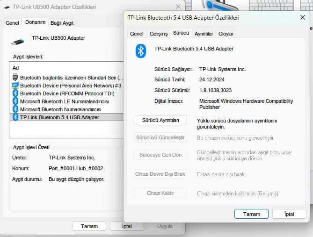Close the TP-Link UB500 Adapter window

coord(178,7)
